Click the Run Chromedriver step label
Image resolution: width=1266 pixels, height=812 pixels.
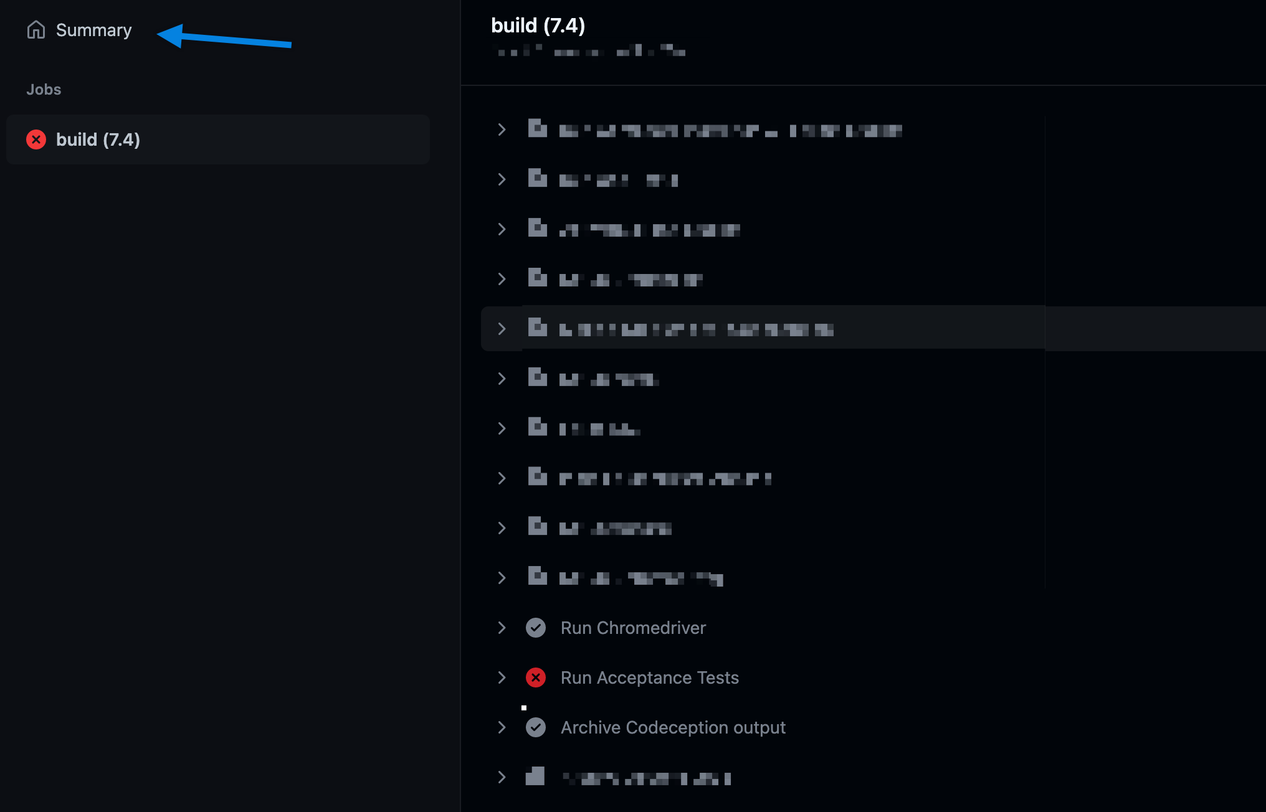click(x=633, y=628)
